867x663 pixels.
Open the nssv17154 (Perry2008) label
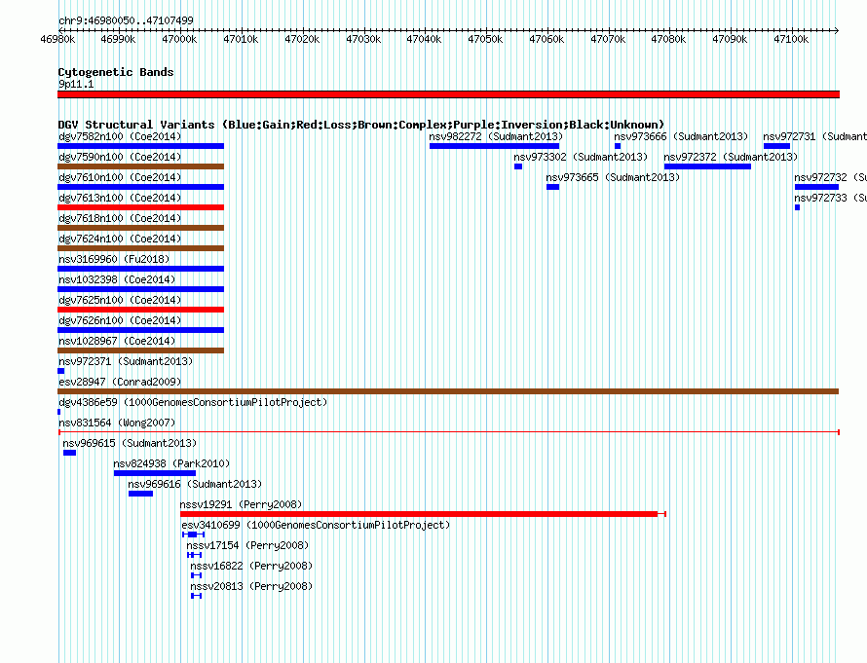coord(247,545)
